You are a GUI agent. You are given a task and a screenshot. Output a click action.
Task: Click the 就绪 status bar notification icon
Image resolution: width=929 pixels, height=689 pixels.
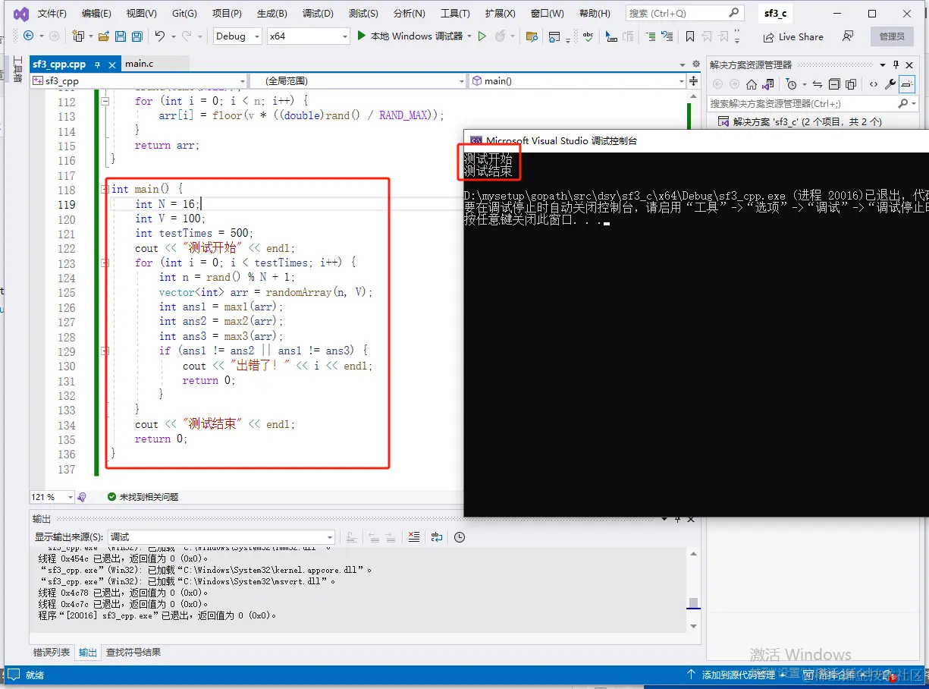pyautogui.click(x=12, y=675)
